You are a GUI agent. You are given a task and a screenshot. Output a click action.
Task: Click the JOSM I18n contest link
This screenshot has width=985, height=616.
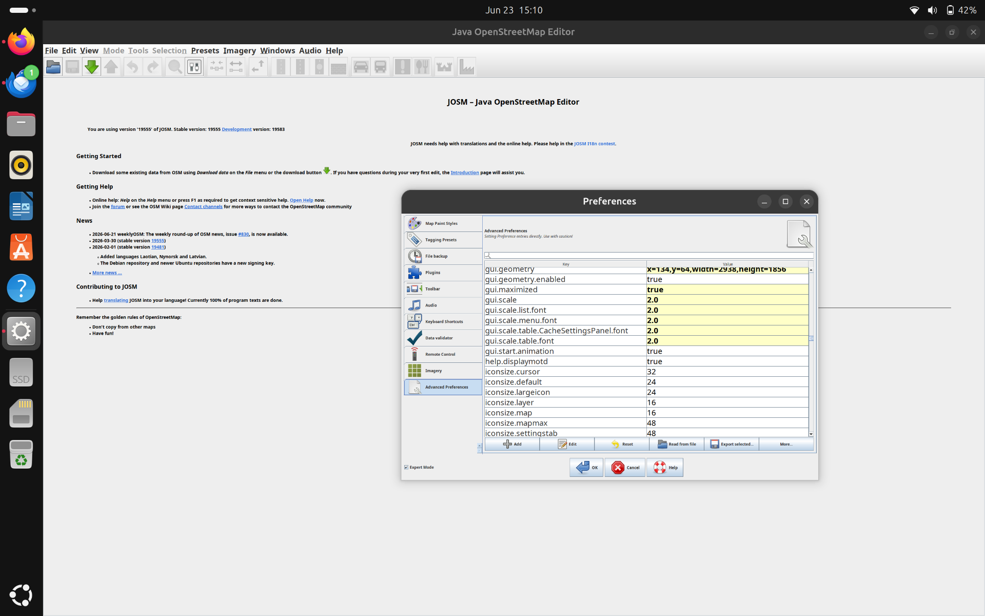[595, 144]
